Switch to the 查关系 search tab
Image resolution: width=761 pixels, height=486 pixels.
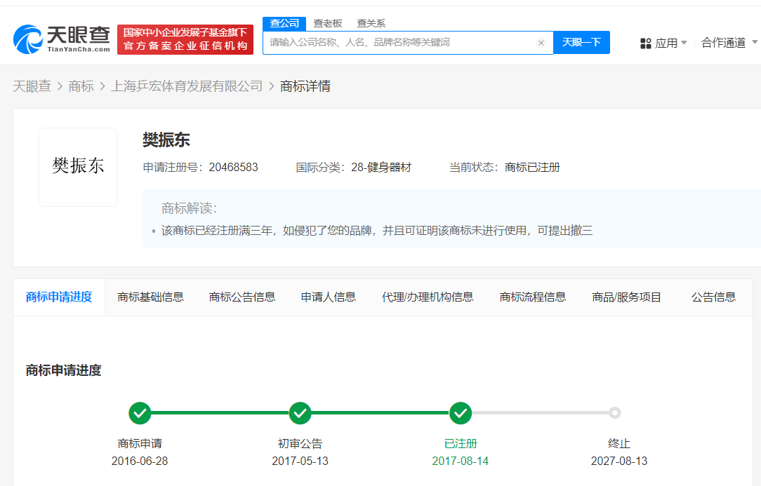pos(371,22)
